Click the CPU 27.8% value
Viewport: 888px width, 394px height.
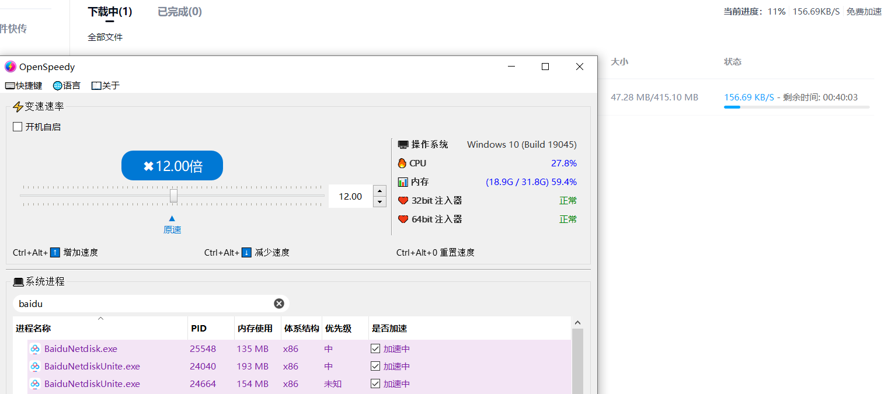[x=564, y=163]
